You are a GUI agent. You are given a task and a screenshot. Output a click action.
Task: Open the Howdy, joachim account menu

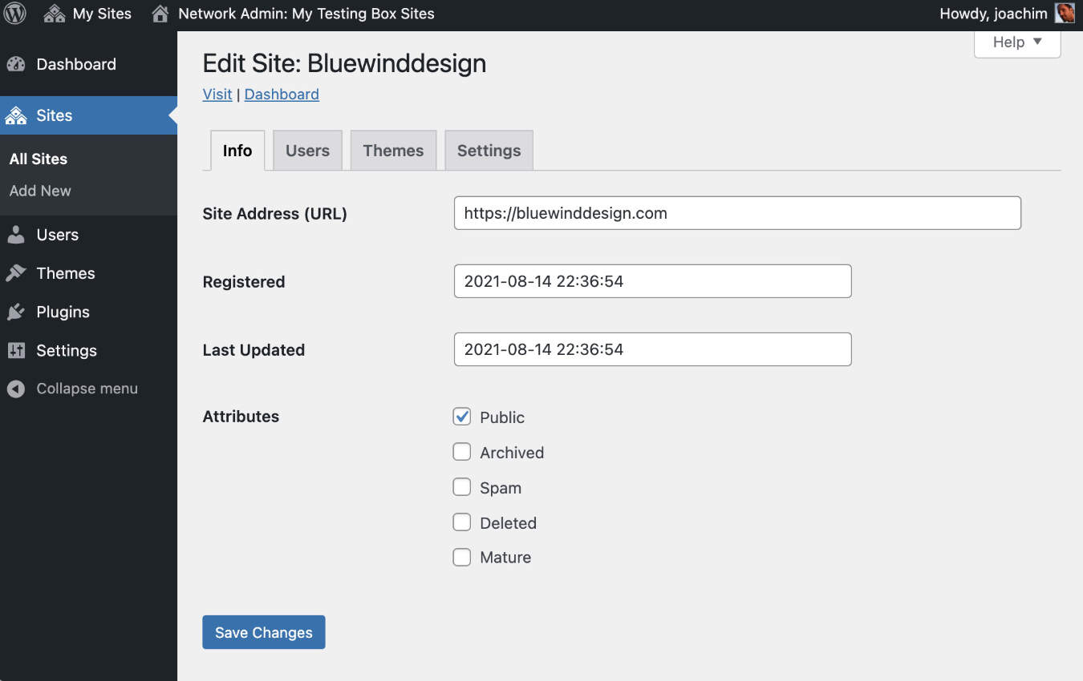(x=1006, y=14)
